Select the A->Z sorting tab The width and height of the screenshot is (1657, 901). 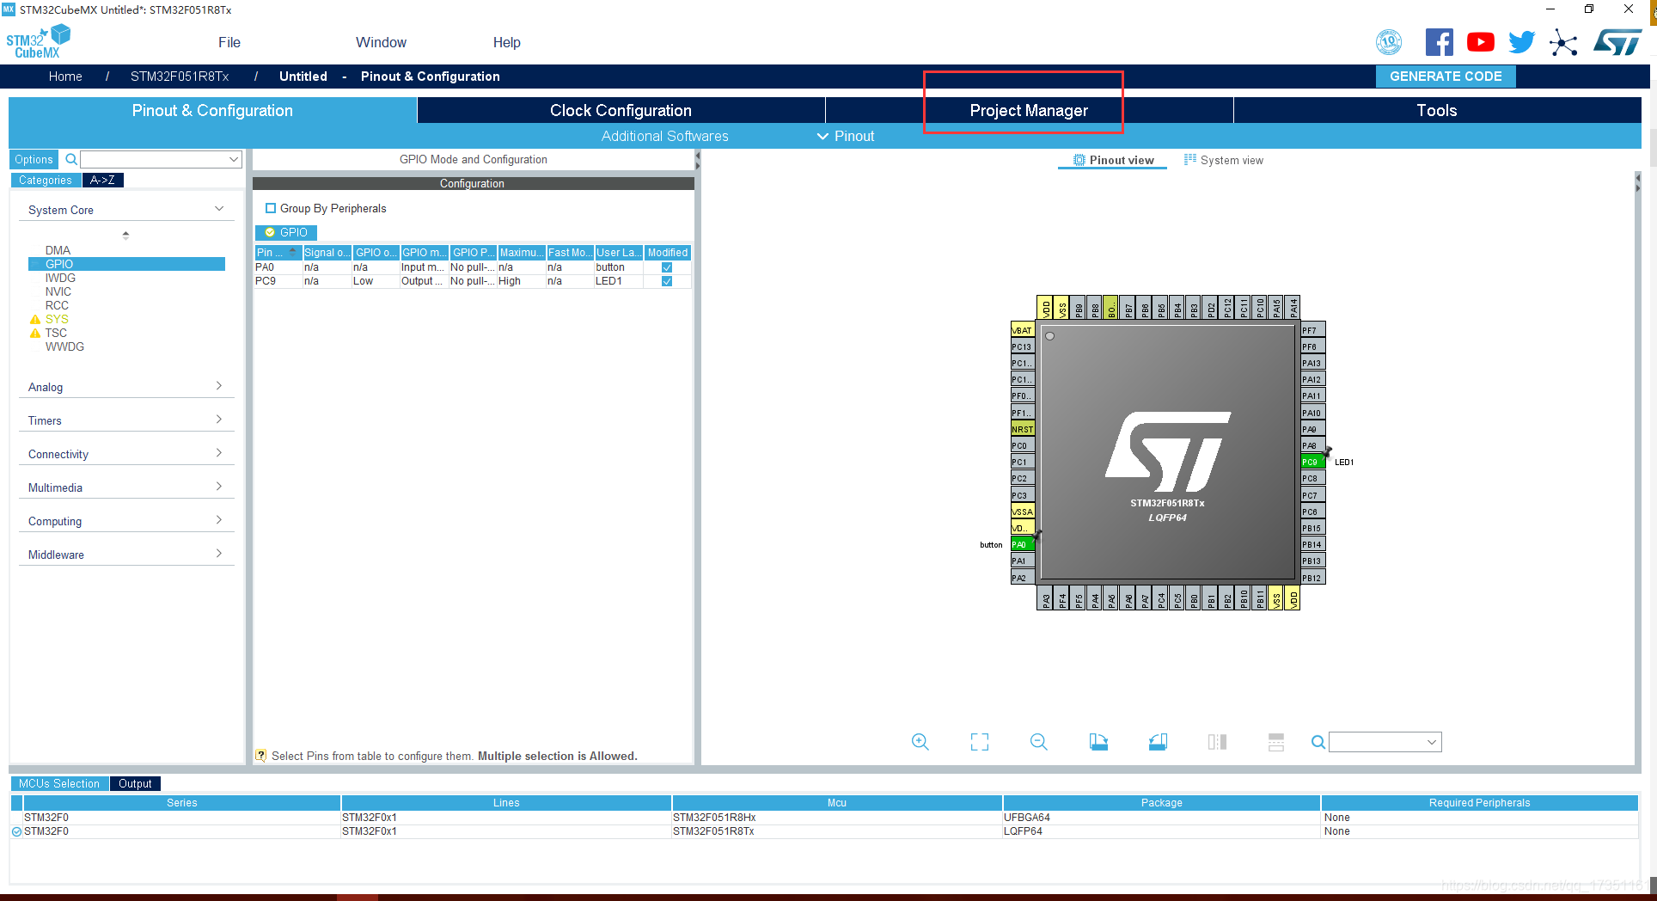(x=103, y=180)
